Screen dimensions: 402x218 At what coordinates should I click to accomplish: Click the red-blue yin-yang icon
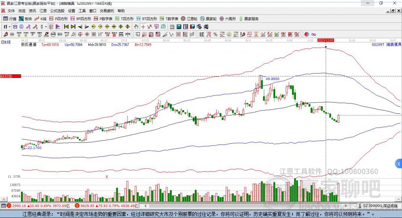tap(306, 35)
